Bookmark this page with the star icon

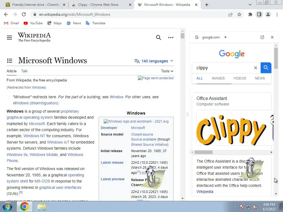tap(239, 14)
